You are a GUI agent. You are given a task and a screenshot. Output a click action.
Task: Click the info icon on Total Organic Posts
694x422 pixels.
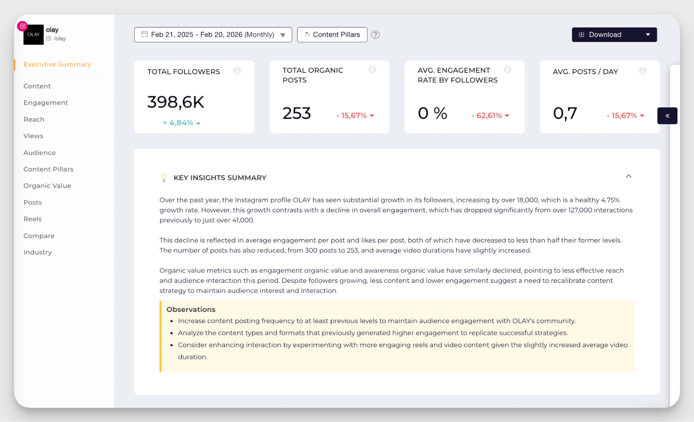pos(373,69)
